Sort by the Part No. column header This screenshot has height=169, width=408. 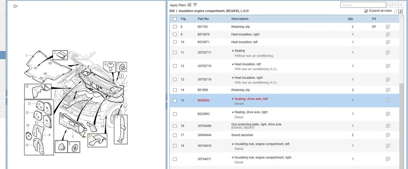point(204,19)
